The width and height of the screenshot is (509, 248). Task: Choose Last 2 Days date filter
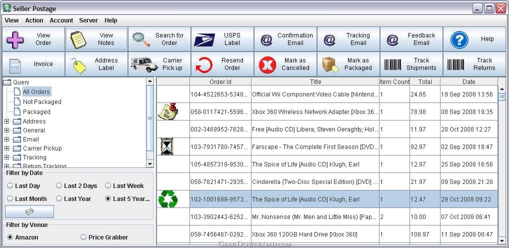[76, 186]
